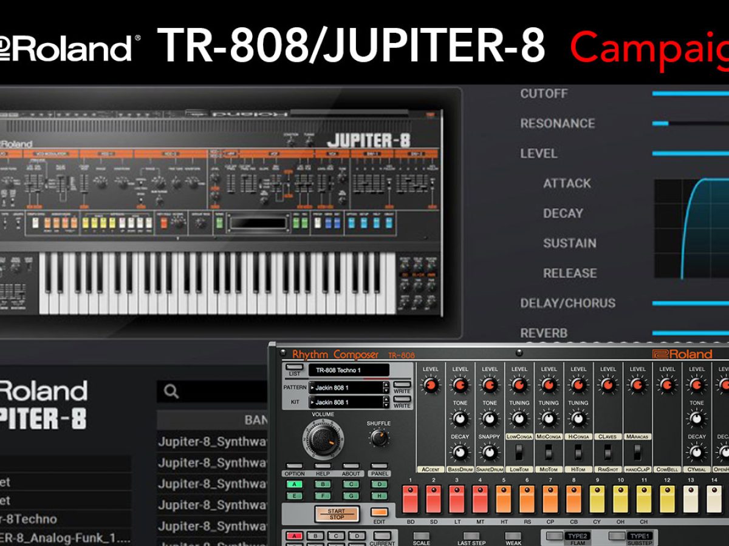This screenshot has width=729, height=546.
Task: Toggle step 5 orange HT button
Action: pyautogui.click(x=504, y=499)
